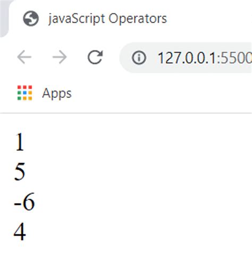252x262 pixels.
Task: Click the divider line below the bookmarks bar
Action: click(126, 113)
